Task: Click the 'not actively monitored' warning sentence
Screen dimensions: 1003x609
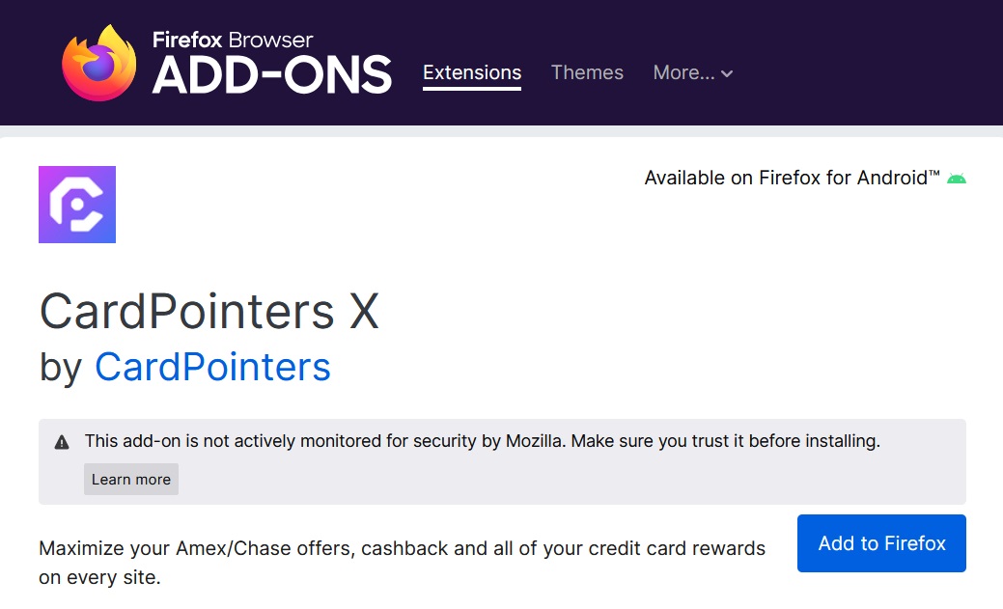Action: pyautogui.click(x=325, y=441)
